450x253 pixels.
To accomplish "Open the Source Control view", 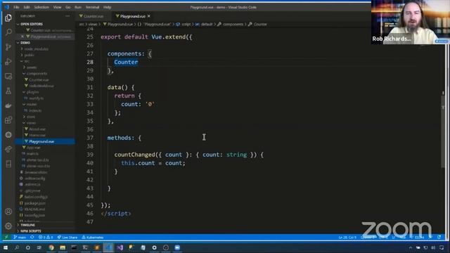I will coord(8,47).
